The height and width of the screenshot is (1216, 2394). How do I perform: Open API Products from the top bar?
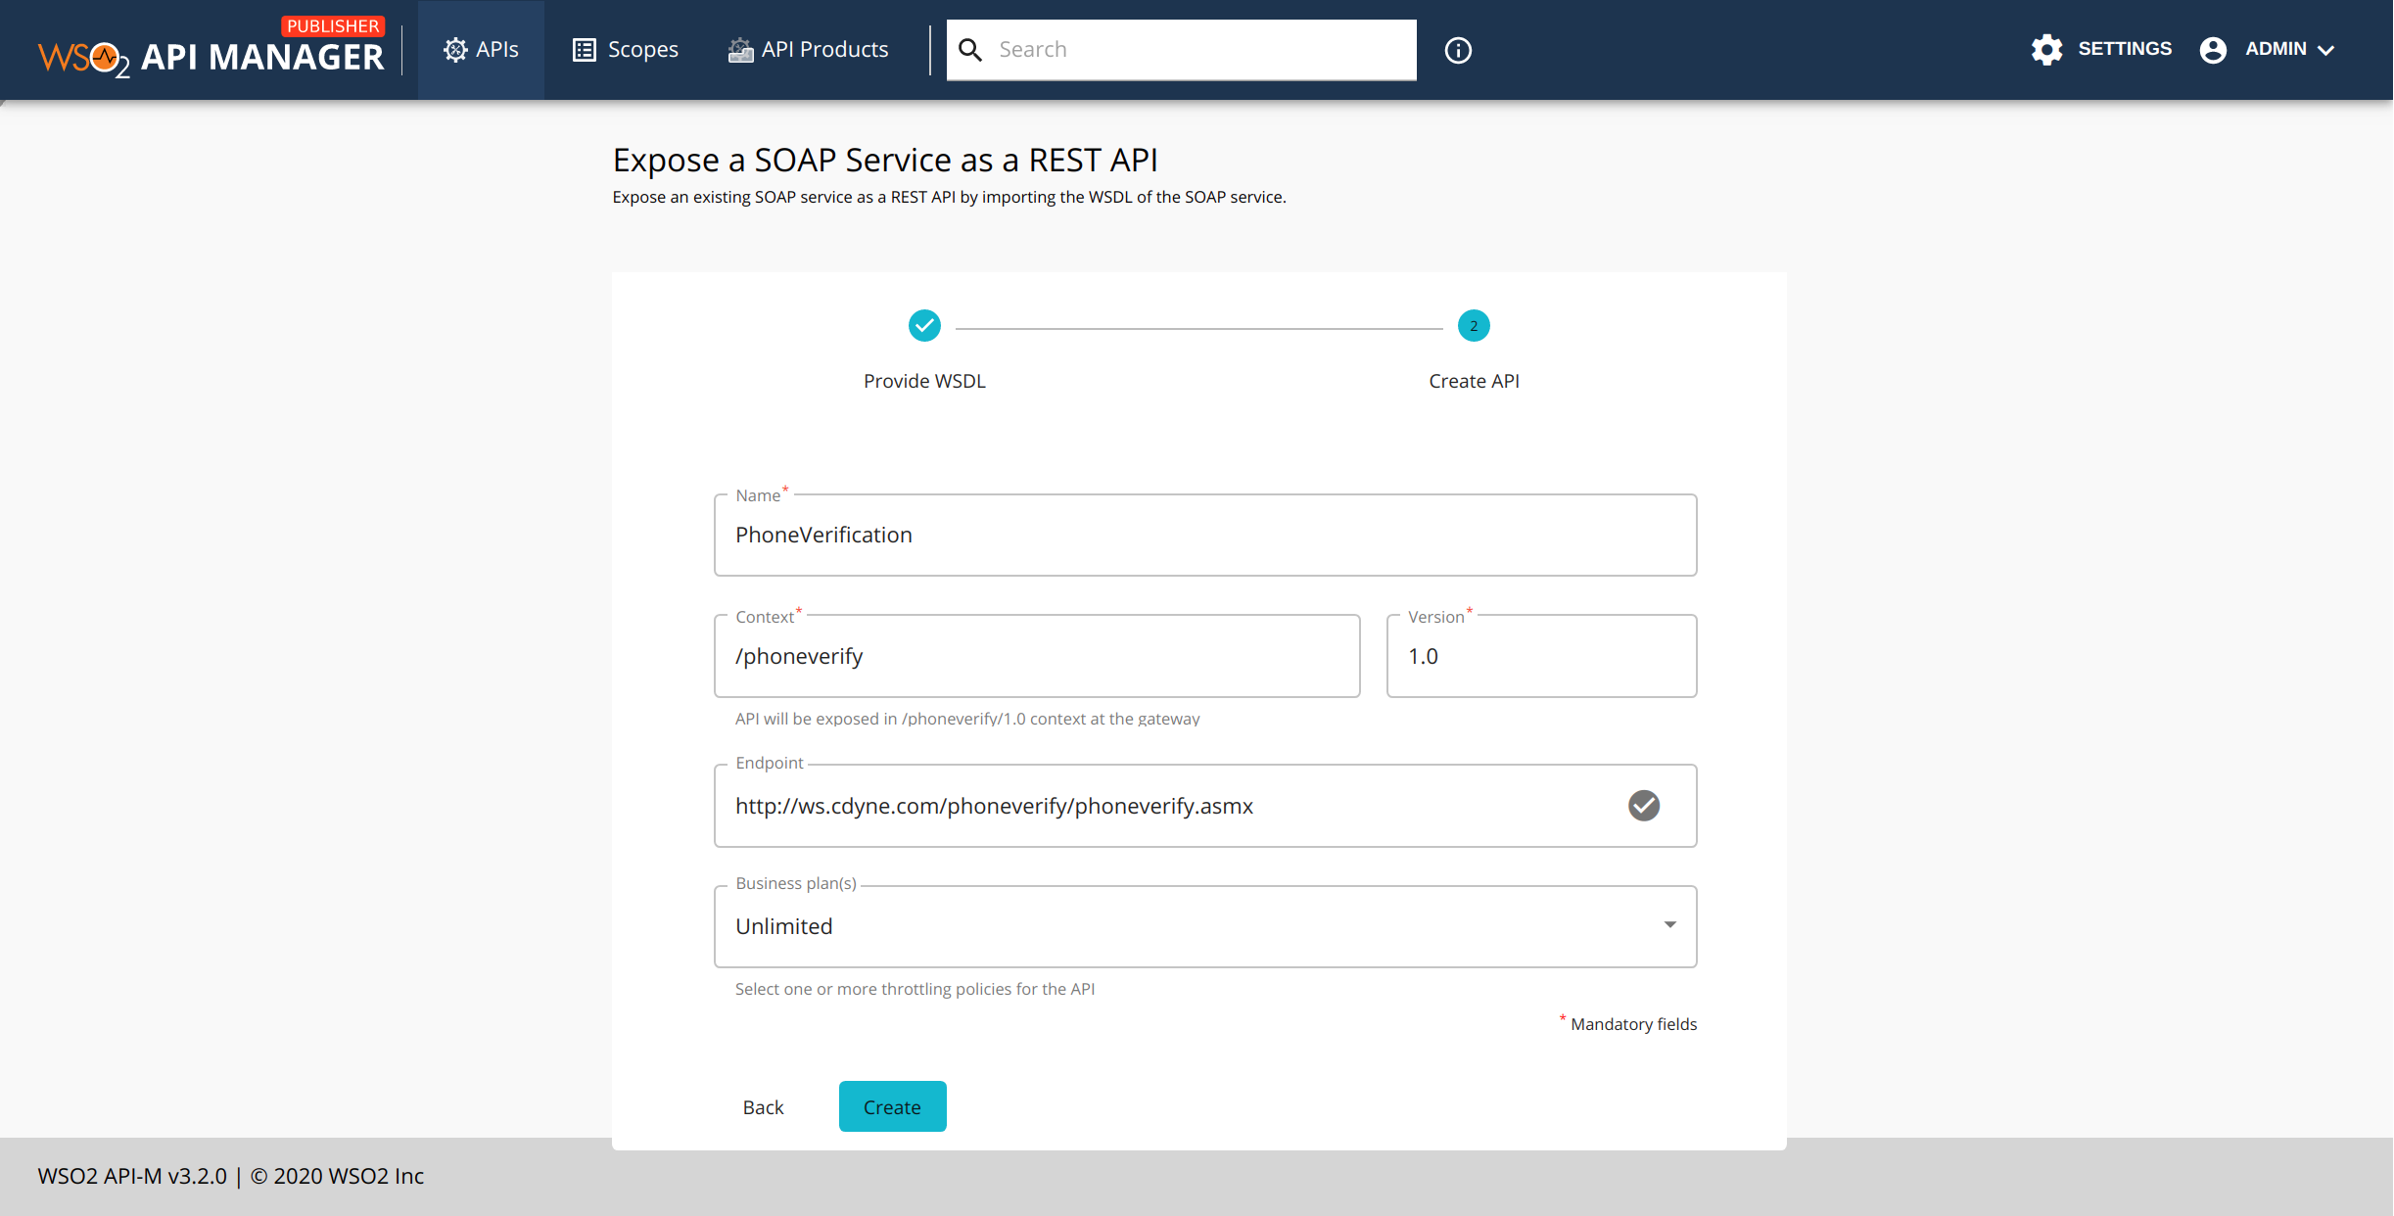click(740, 49)
